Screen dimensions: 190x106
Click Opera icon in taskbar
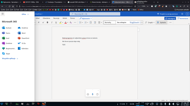38,104
